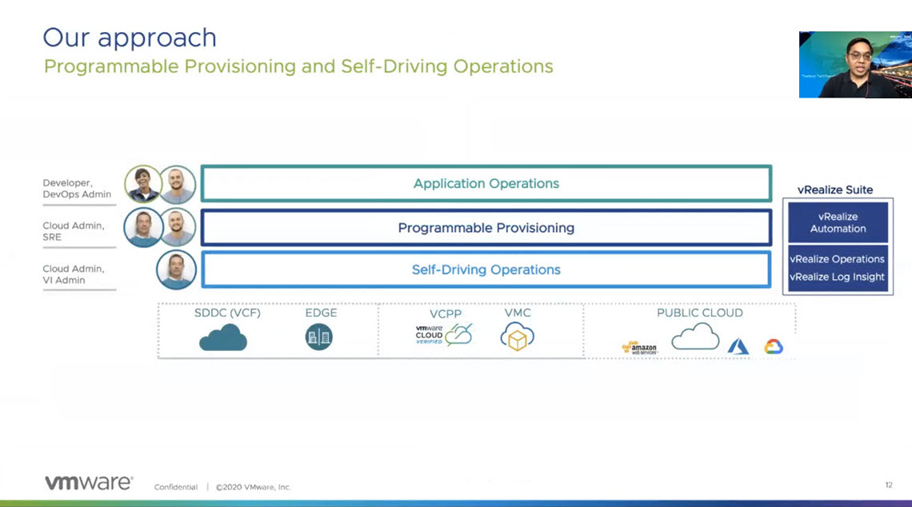
Task: Click the vRealize Automation block
Action: click(838, 222)
